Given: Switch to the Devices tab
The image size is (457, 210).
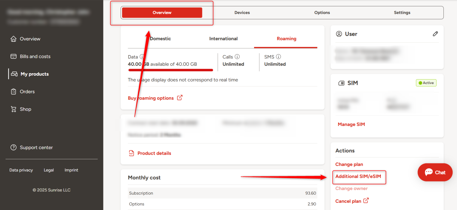Looking at the screenshot, I should pyautogui.click(x=242, y=13).
